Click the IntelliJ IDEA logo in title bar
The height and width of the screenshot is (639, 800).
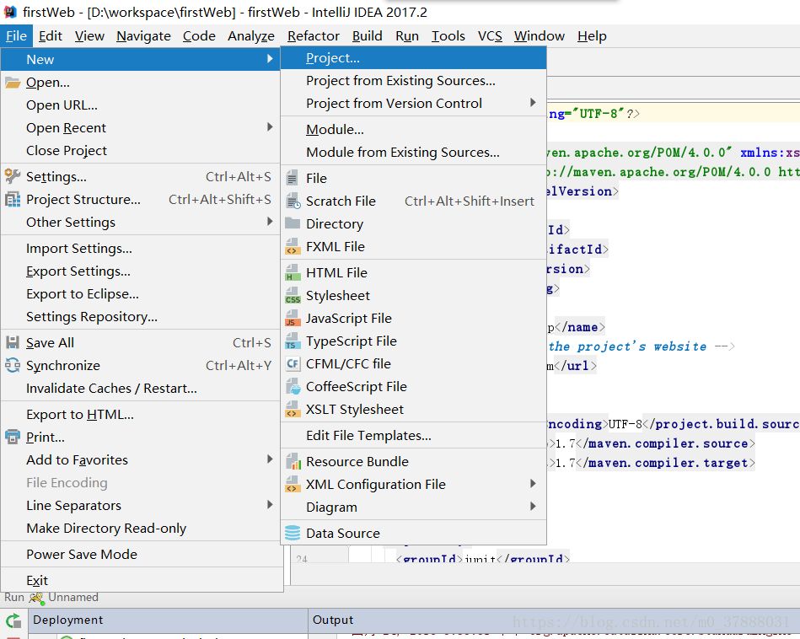tap(10, 11)
